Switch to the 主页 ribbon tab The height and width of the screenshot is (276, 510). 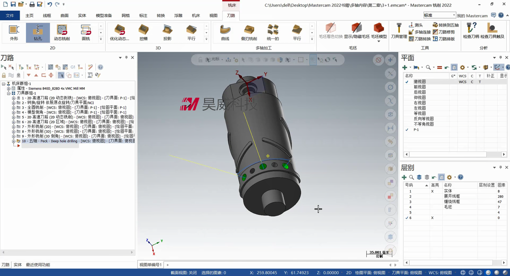pyautogui.click(x=29, y=15)
